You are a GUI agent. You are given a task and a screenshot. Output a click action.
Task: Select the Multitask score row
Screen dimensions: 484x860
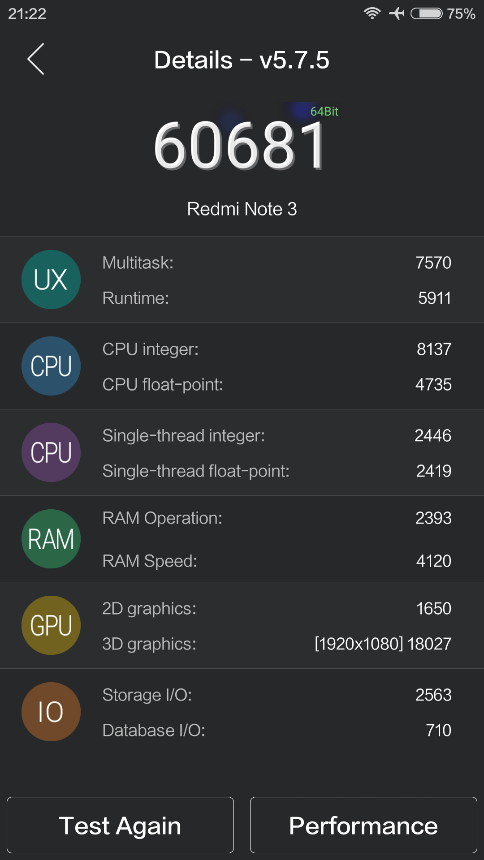pos(277,263)
